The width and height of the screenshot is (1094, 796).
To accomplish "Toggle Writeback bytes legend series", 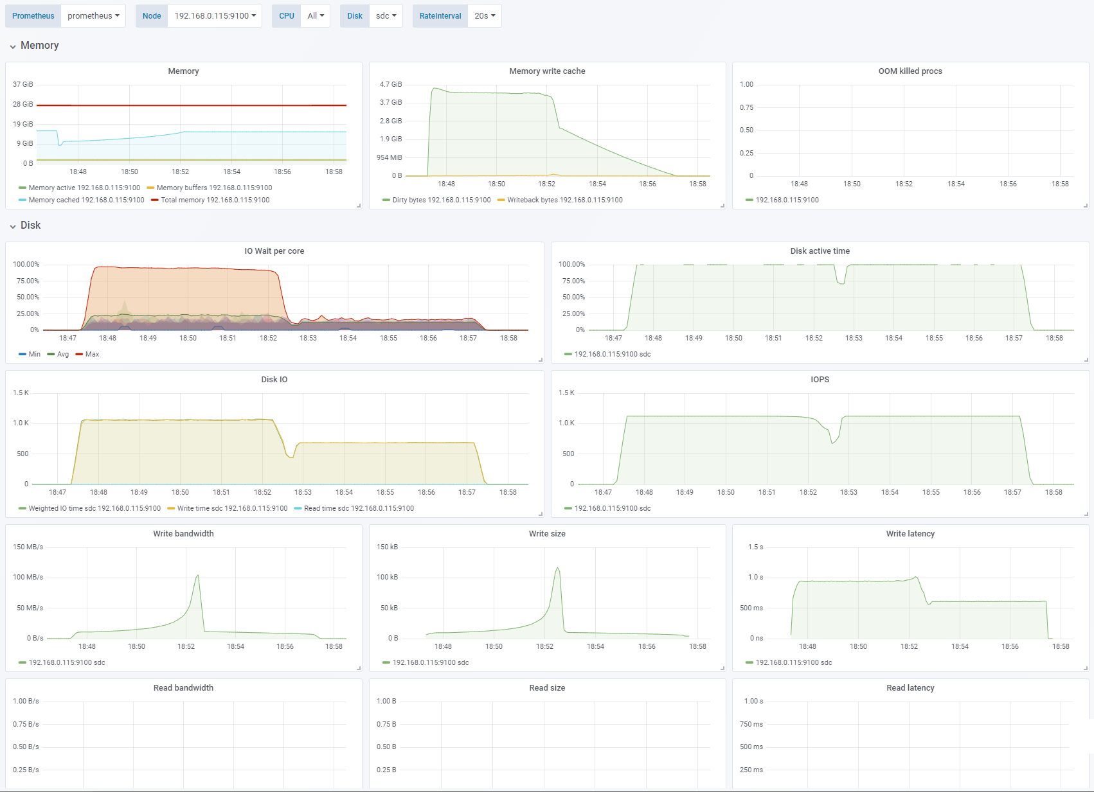I will (x=565, y=200).
